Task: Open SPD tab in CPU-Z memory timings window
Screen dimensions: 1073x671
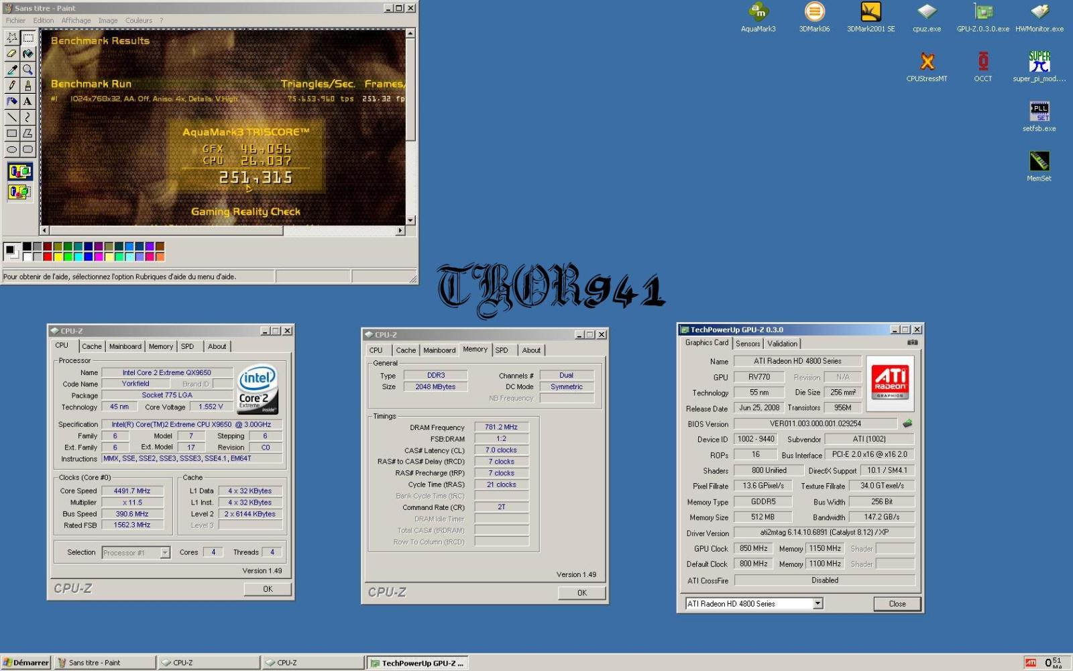Action: click(502, 350)
